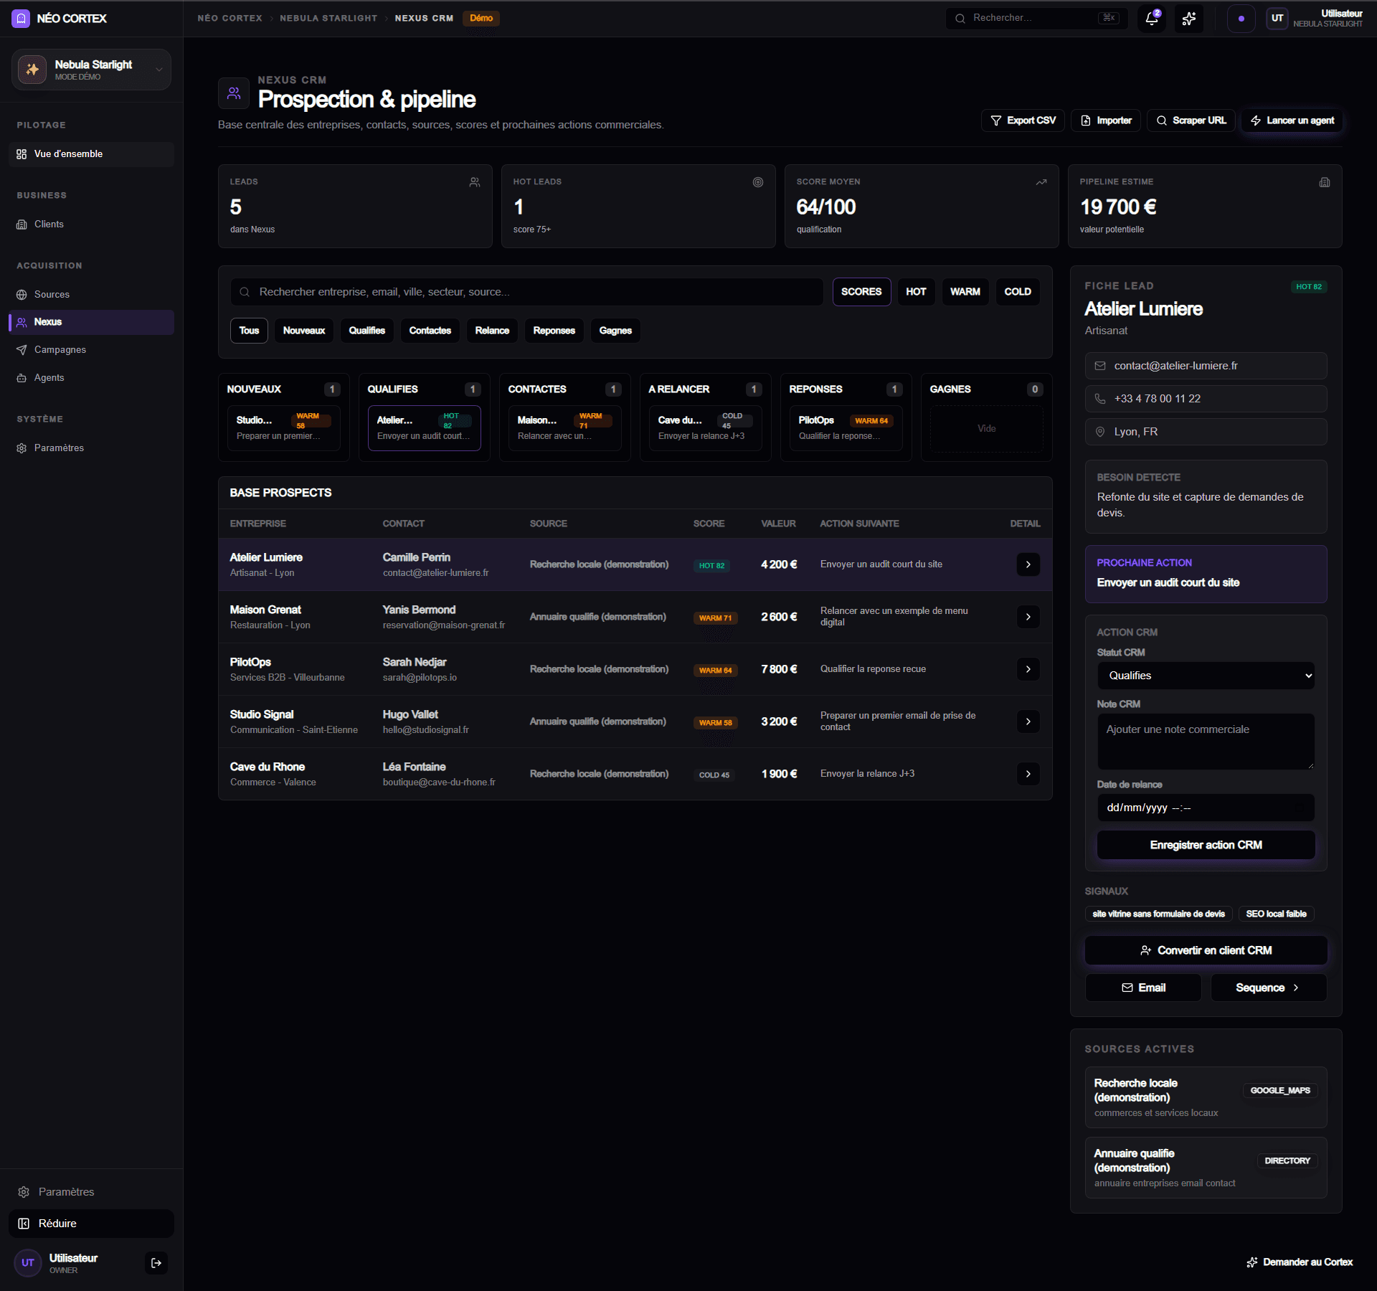
Task: Click the Nexus CRM page header icon
Action: tap(234, 93)
